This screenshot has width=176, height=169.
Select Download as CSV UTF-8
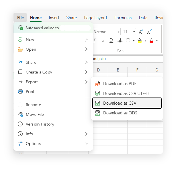click(x=127, y=94)
